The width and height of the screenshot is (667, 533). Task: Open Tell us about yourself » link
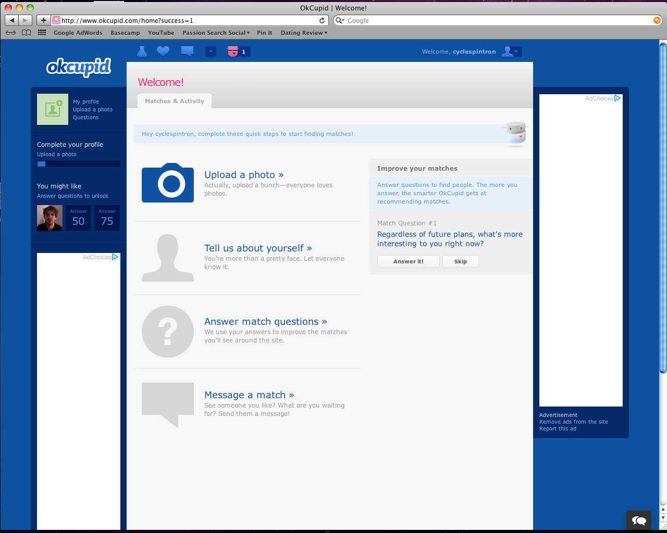coord(258,248)
